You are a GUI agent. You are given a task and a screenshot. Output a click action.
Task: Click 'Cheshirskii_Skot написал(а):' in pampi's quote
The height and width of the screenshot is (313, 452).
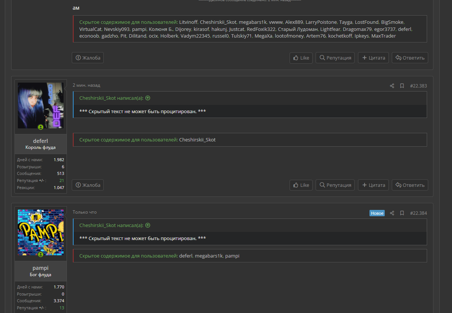pyautogui.click(x=112, y=226)
